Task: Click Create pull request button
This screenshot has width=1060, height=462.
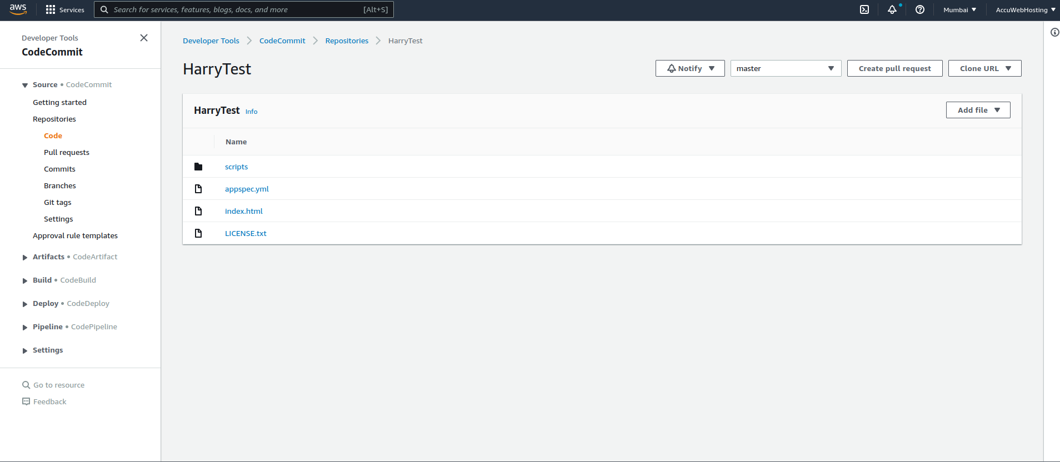Action: click(x=894, y=68)
